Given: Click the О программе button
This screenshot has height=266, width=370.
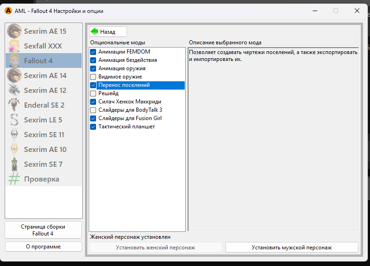Looking at the screenshot, I should click(x=43, y=247).
